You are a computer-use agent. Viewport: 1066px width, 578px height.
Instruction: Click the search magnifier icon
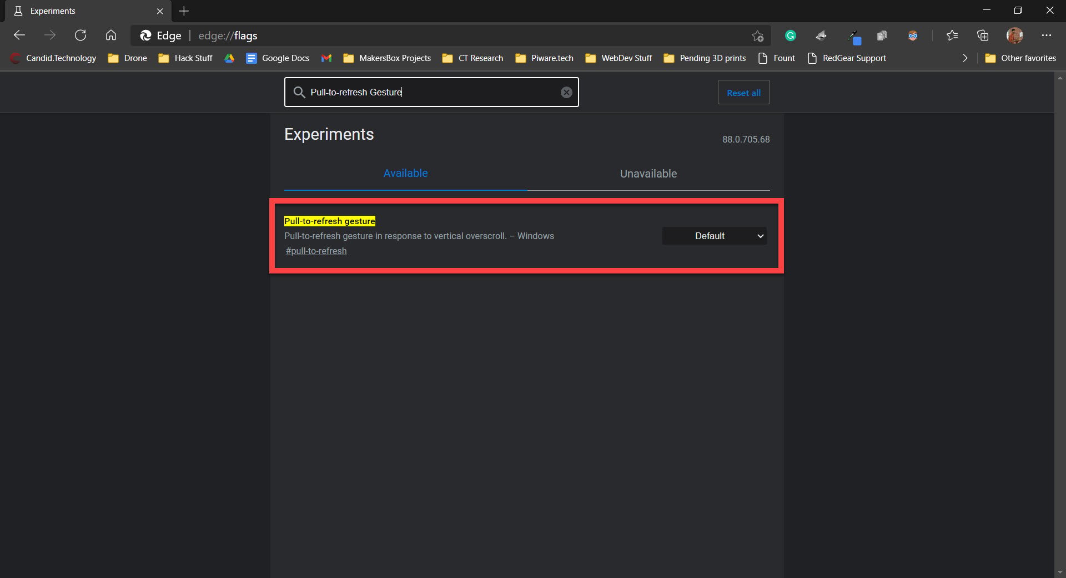point(299,92)
